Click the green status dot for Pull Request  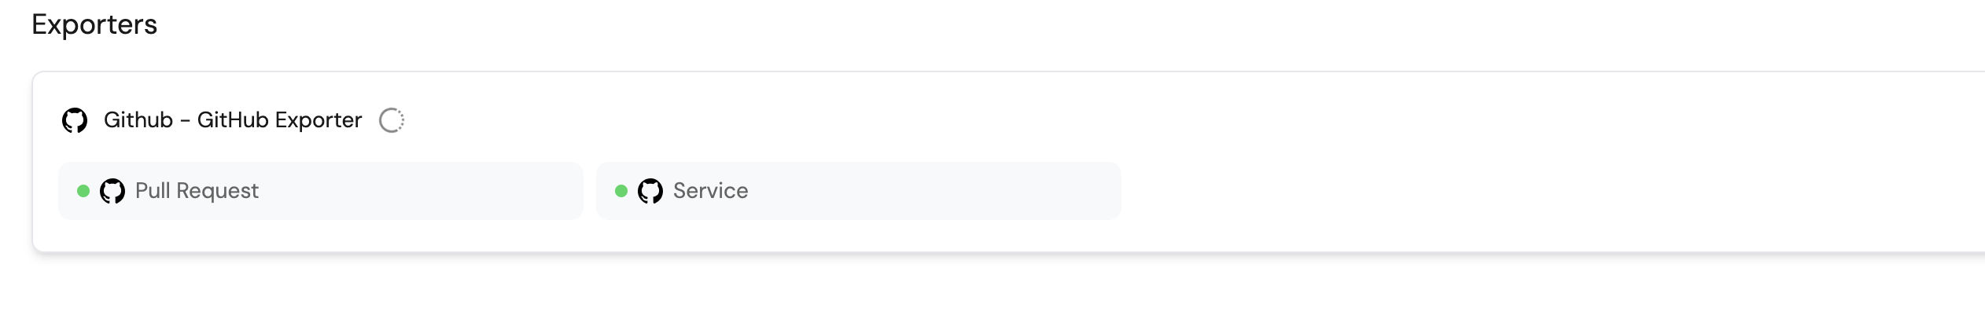tap(83, 191)
